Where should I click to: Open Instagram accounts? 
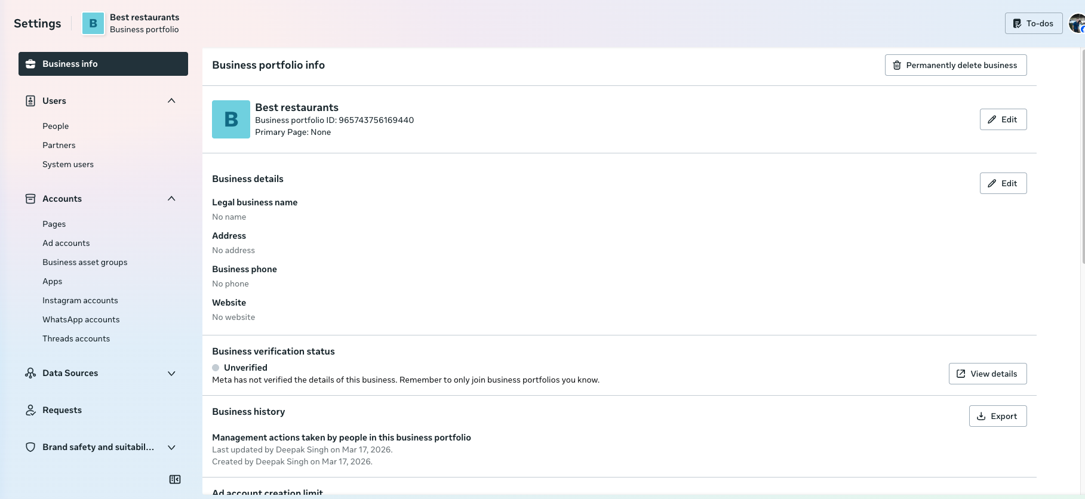pyautogui.click(x=80, y=300)
